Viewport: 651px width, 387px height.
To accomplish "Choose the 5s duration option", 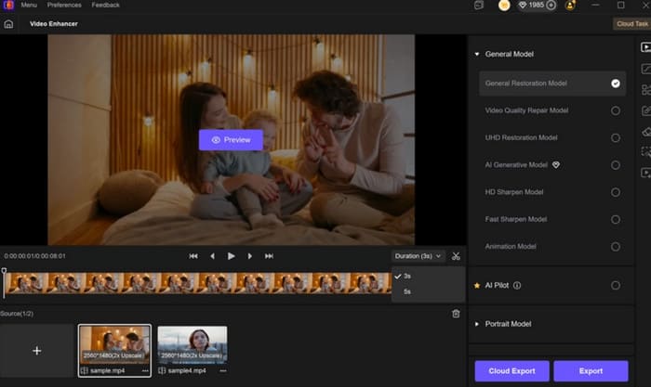I will 407,291.
